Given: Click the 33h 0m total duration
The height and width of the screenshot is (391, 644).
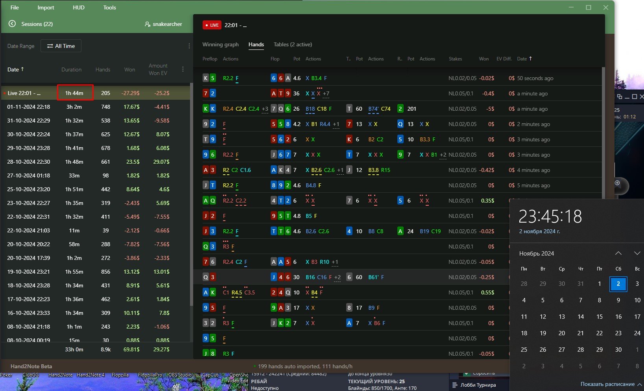Looking at the screenshot, I should click(74, 349).
